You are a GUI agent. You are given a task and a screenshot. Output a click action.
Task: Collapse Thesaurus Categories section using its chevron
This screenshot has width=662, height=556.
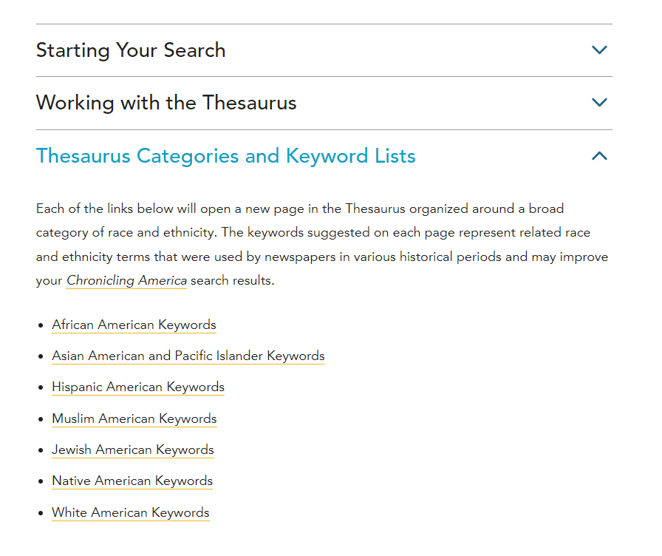click(x=599, y=156)
